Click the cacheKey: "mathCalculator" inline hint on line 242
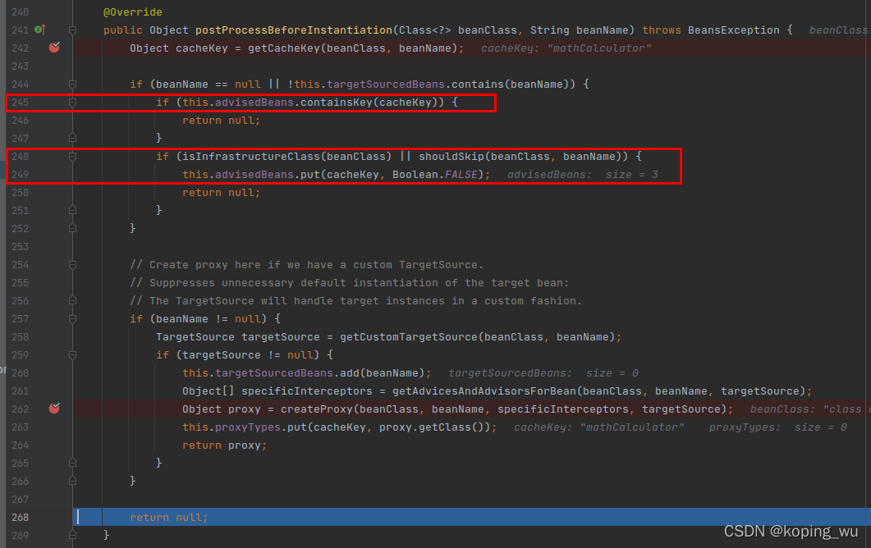The height and width of the screenshot is (548, 871). tap(566, 48)
